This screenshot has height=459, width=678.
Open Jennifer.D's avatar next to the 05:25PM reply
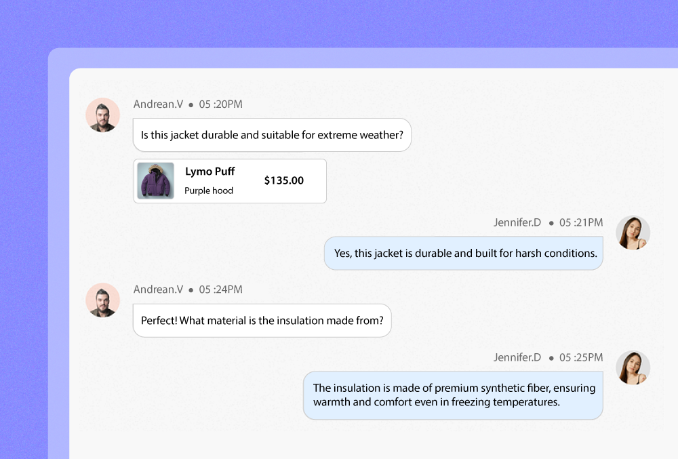[x=633, y=368]
